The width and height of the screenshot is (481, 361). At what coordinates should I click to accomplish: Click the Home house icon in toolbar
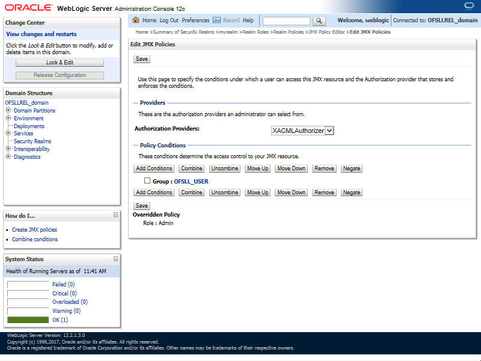pos(136,20)
